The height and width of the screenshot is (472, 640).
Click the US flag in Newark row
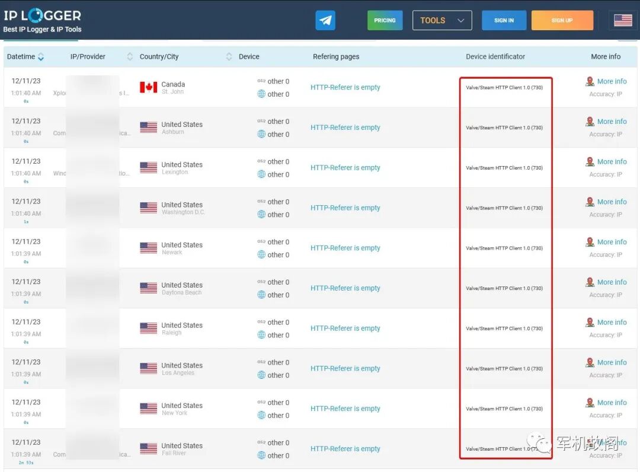[x=148, y=248]
